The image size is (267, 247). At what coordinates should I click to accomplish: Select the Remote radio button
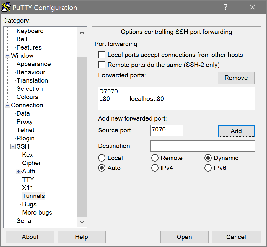coord(155,158)
